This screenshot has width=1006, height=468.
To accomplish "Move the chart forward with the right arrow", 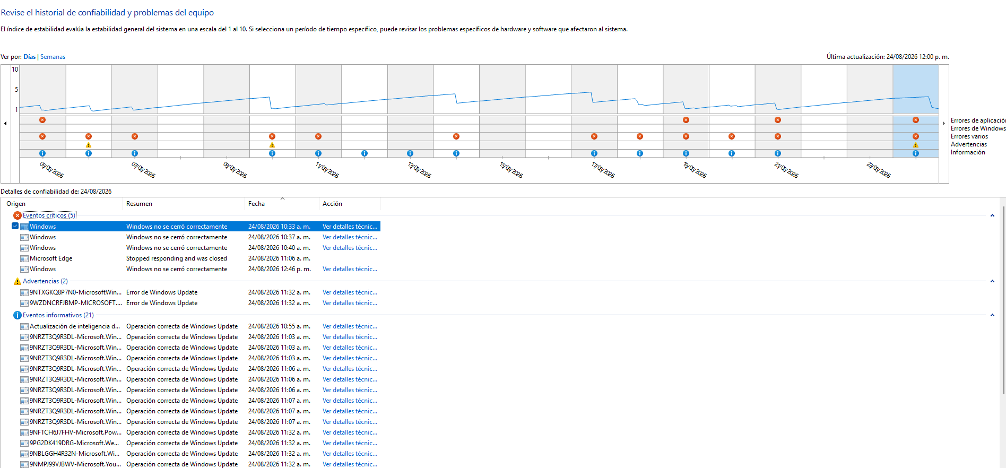I will [x=943, y=123].
